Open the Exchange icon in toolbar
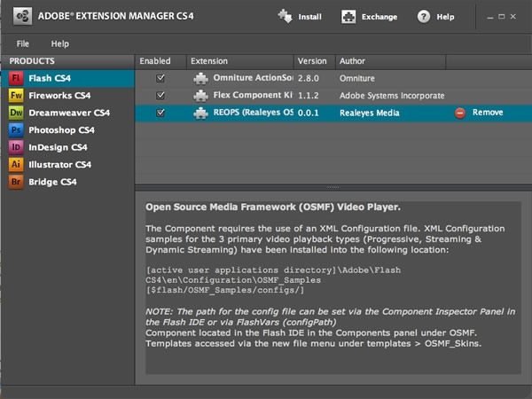This screenshot has height=399, width=532. tap(349, 16)
